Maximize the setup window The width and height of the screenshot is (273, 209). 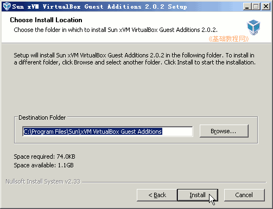(256, 6)
